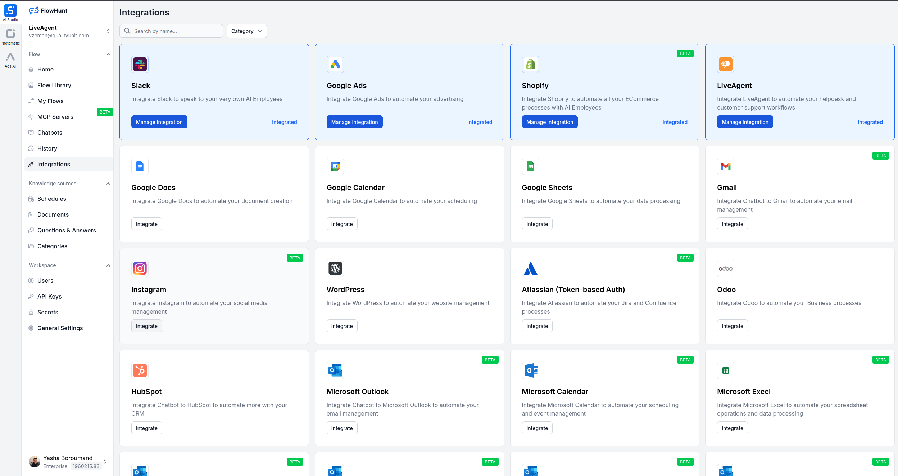Image resolution: width=898 pixels, height=476 pixels.
Task: Open the Flow Library page
Action: click(54, 85)
